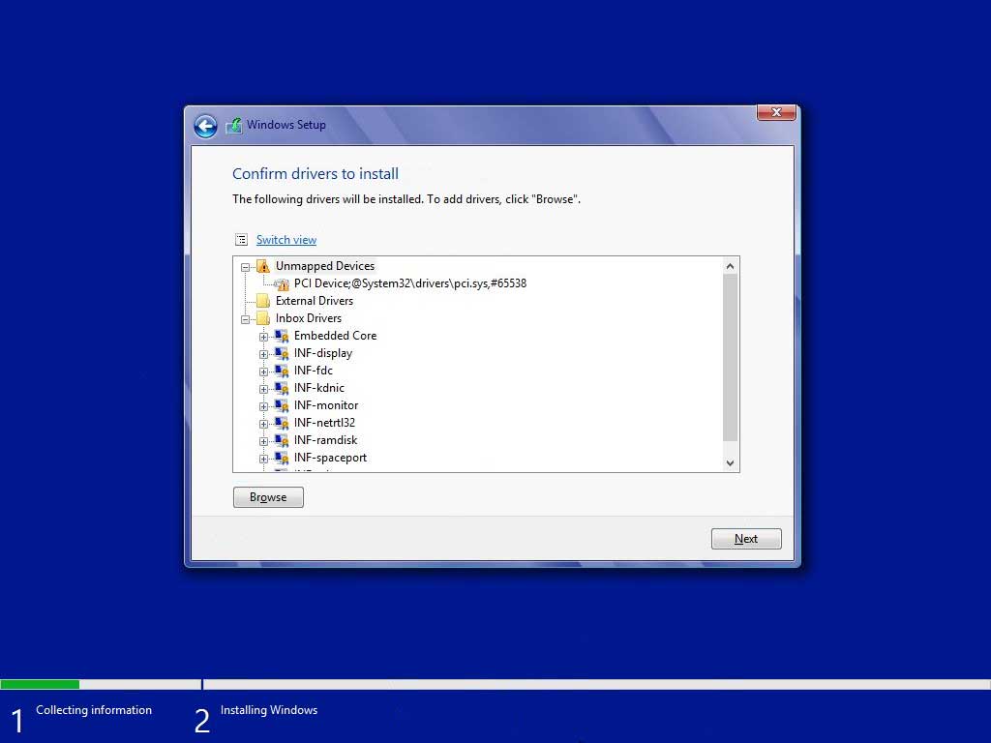Click the Collecting information step label

click(x=94, y=710)
